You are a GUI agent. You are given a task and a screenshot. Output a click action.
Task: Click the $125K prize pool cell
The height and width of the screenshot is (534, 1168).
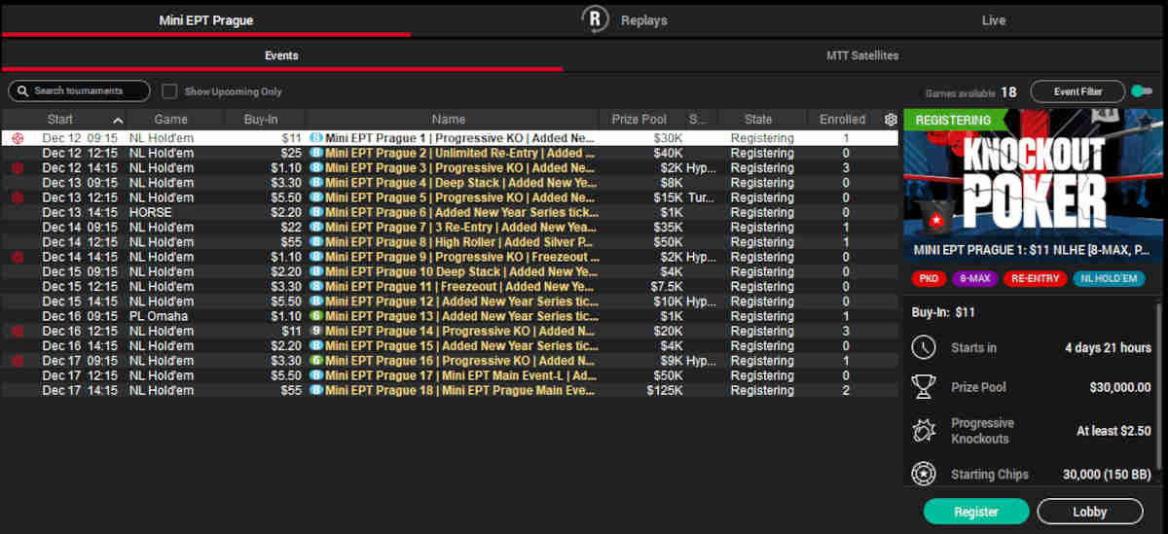point(664,390)
